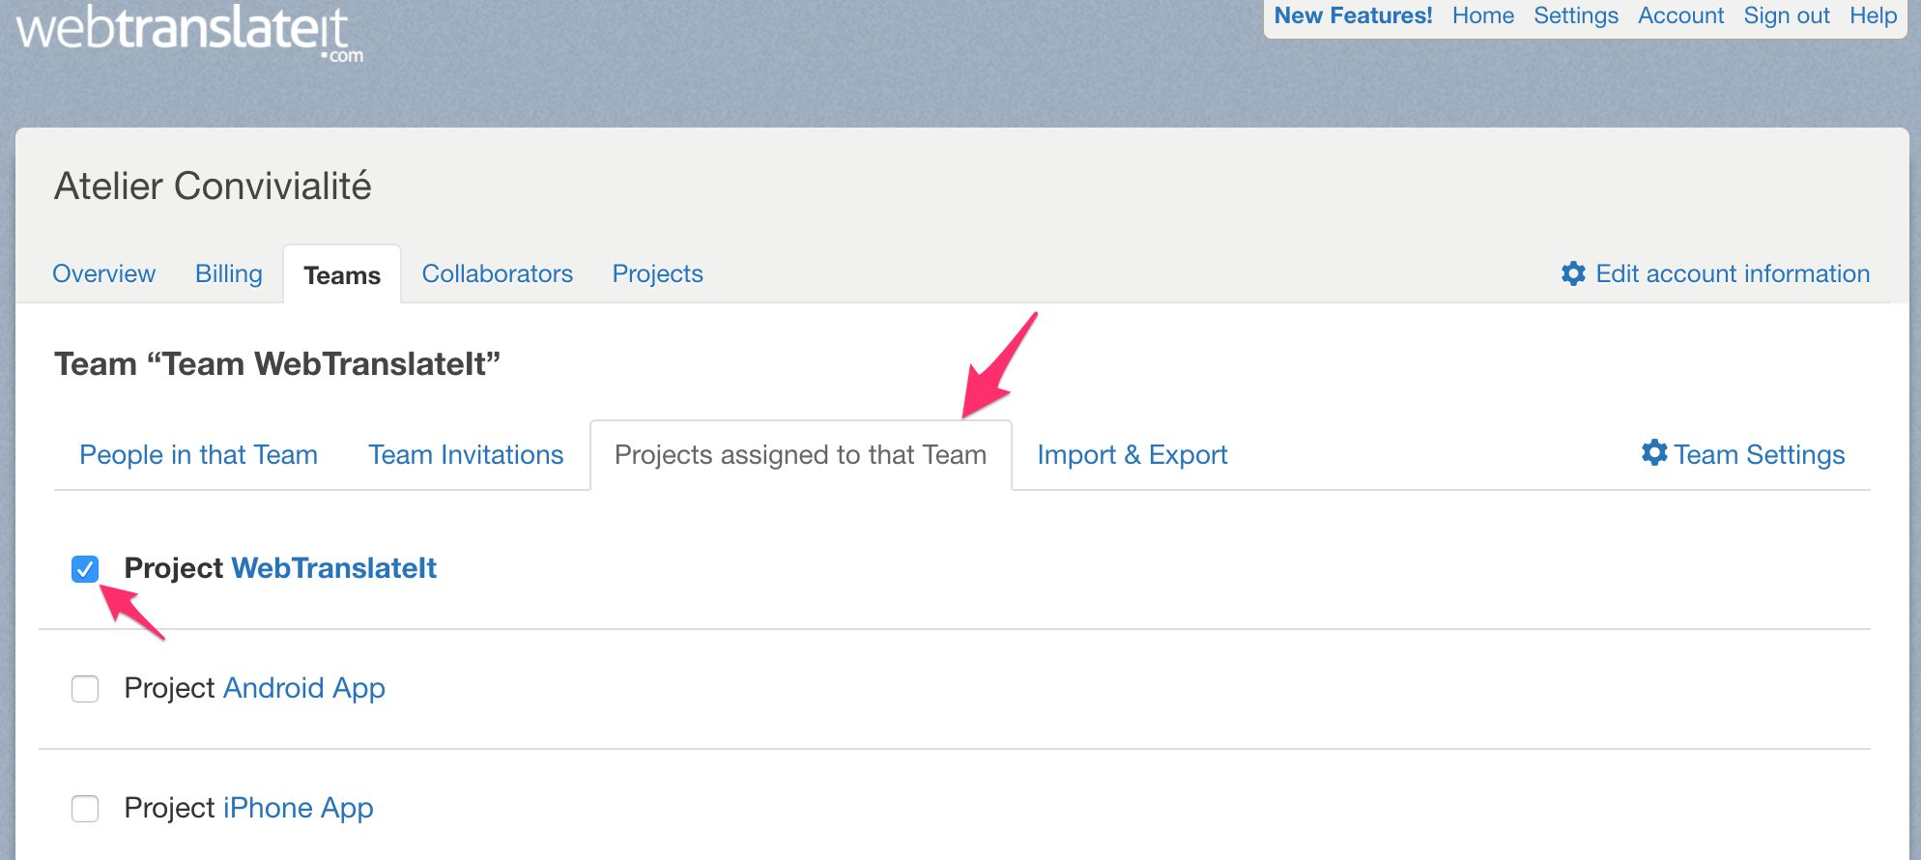Open Settings from the top menu

click(x=1575, y=15)
